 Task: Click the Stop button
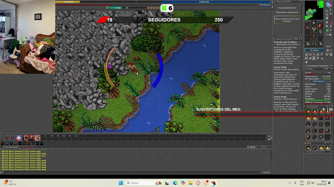[329, 46]
